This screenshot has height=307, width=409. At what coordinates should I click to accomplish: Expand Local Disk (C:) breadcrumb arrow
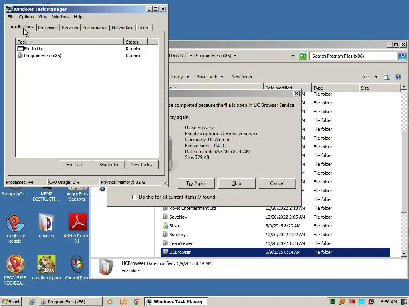point(191,56)
